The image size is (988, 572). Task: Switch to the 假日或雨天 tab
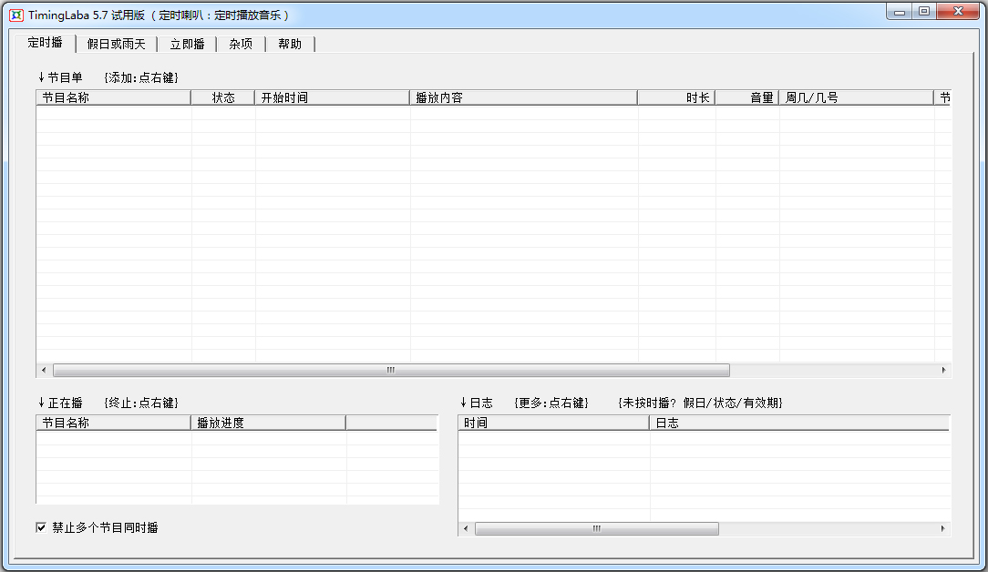coord(116,44)
